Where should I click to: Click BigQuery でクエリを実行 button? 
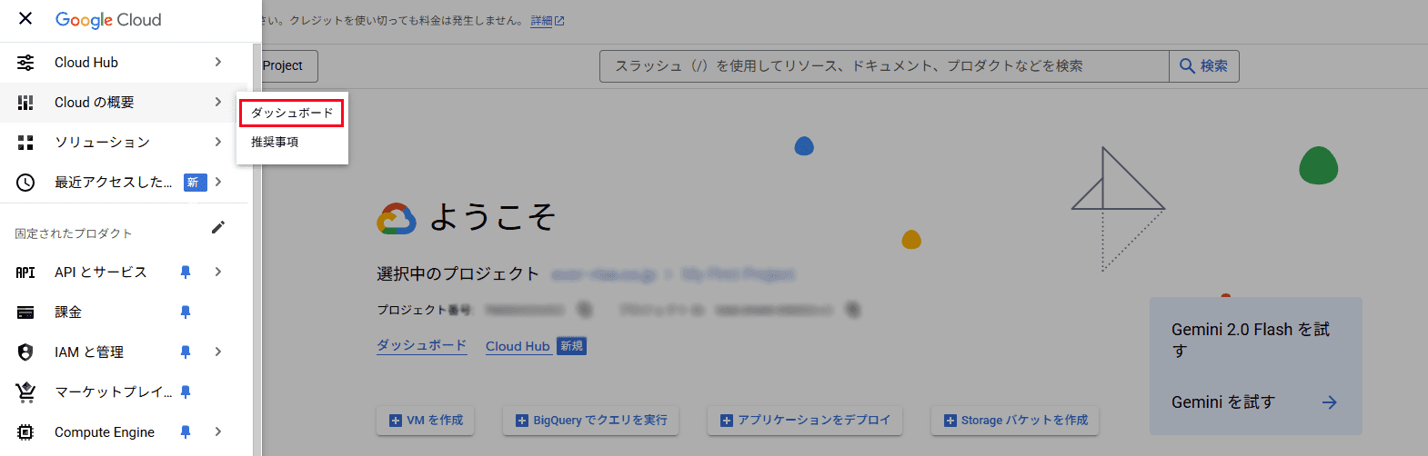(x=591, y=421)
